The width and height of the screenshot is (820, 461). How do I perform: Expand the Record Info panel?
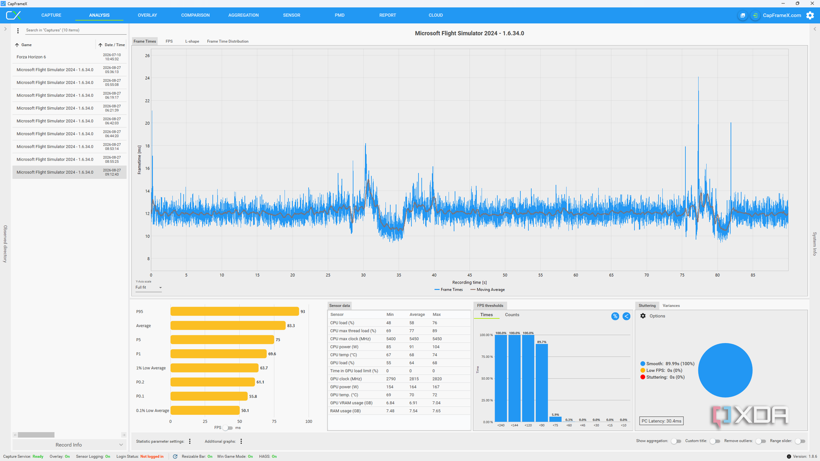(69, 445)
